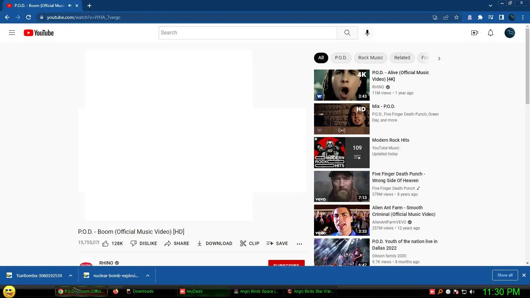530x298 pixels.
Task: Open the YouTube guide hamburger menu
Action: tap(12, 33)
